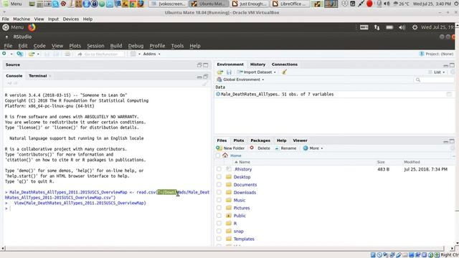Image resolution: width=459 pixels, height=258 pixels.
Task: Open the New File dropdown arrow
Action: pyautogui.click(x=11, y=54)
